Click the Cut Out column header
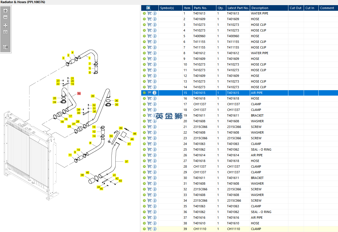 (296, 8)
